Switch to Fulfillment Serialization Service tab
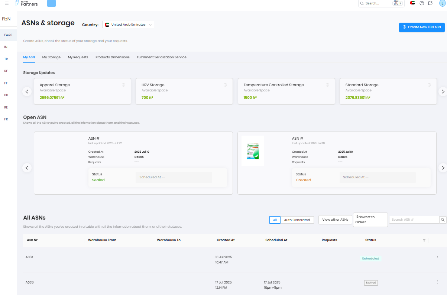 tap(162, 57)
